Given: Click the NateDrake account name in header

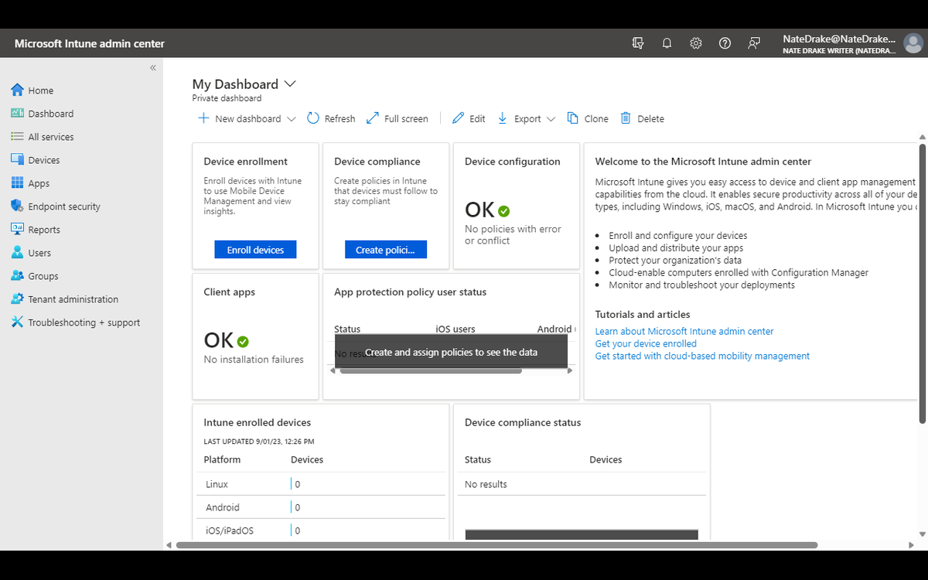Looking at the screenshot, I should point(839,39).
